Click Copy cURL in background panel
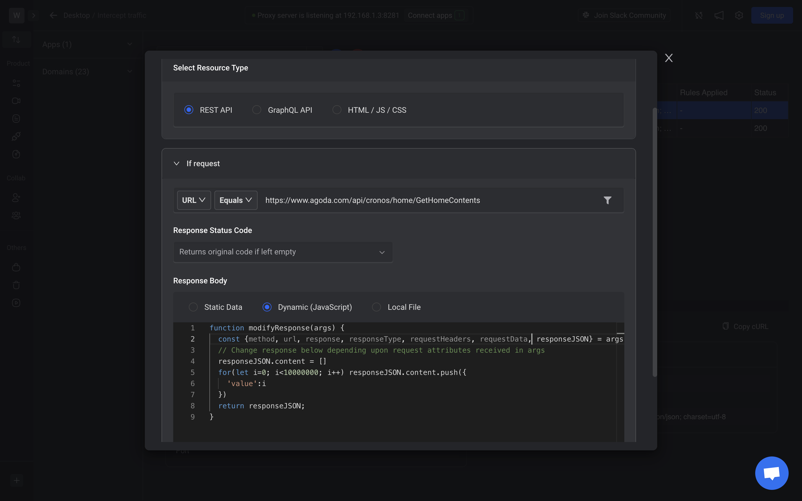The image size is (802, 501). coord(745,326)
